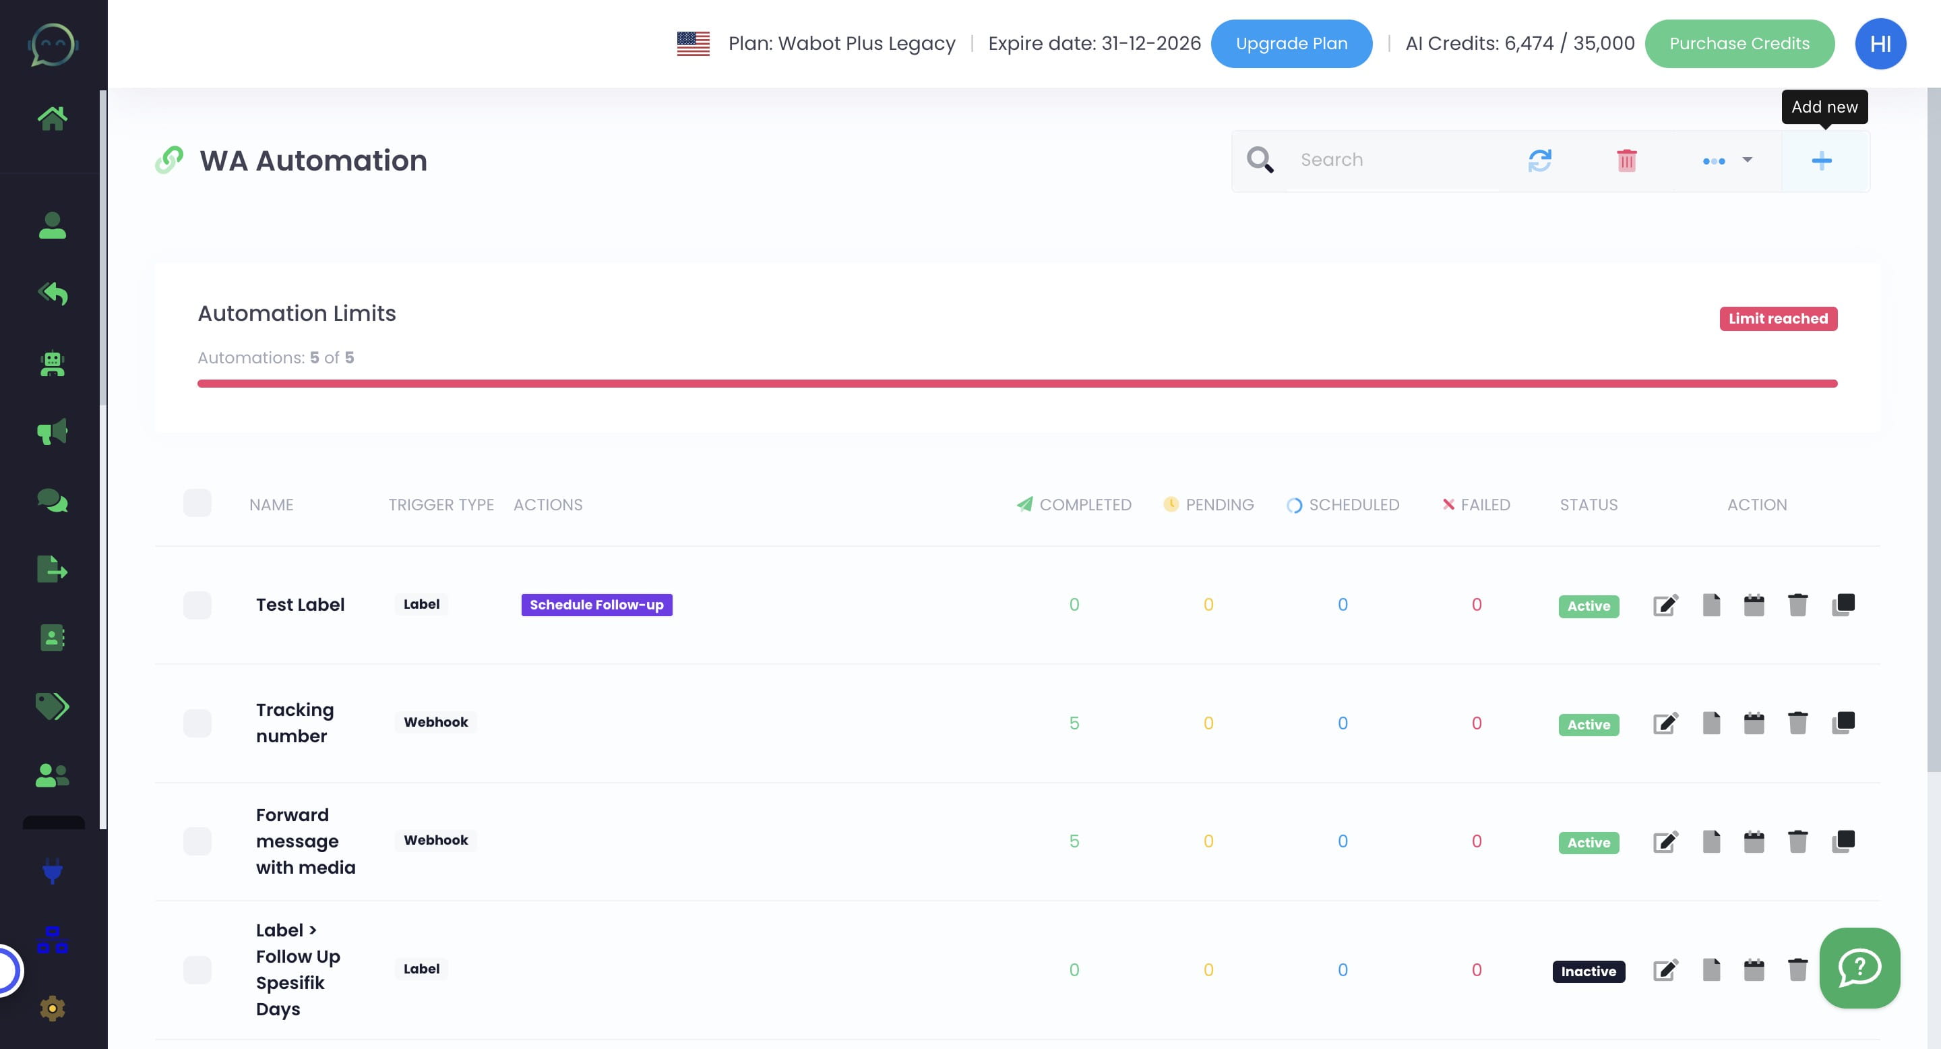This screenshot has width=1941, height=1049.
Task: Click into the Search input field
Action: pos(1394,160)
